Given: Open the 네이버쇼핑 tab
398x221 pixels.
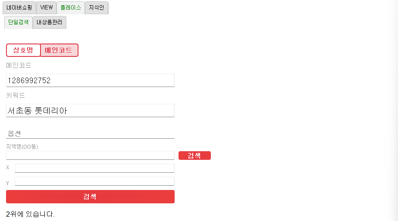Looking at the screenshot, I should pyautogui.click(x=19, y=8).
